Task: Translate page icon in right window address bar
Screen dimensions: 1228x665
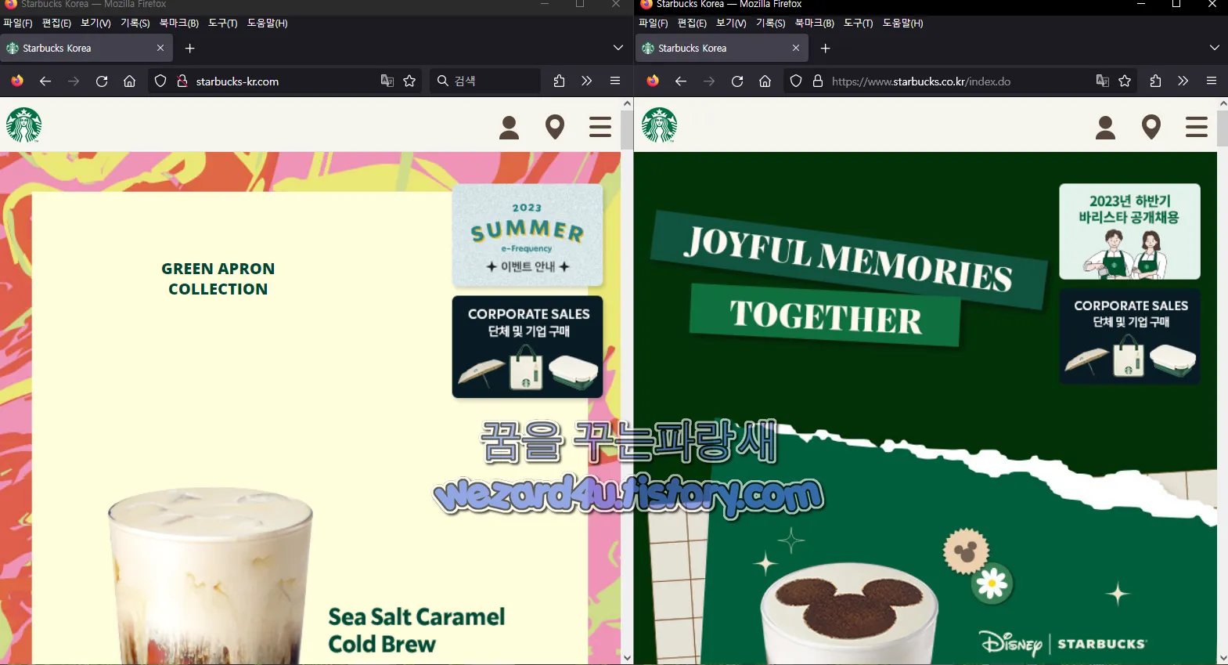Action: [1103, 81]
